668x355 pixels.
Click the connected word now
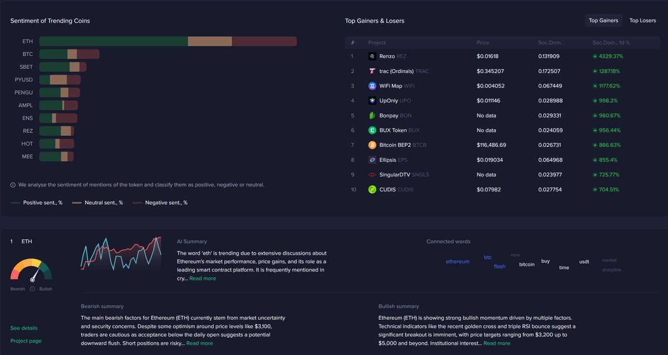click(x=515, y=255)
